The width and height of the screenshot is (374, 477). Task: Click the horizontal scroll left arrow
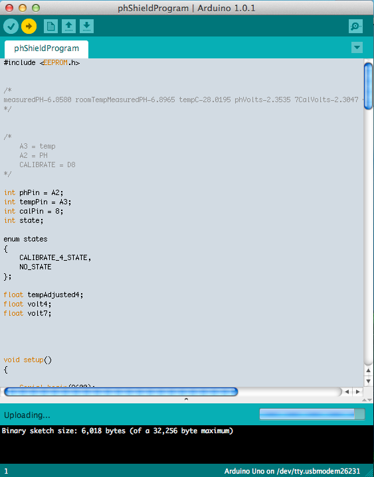[347, 392]
